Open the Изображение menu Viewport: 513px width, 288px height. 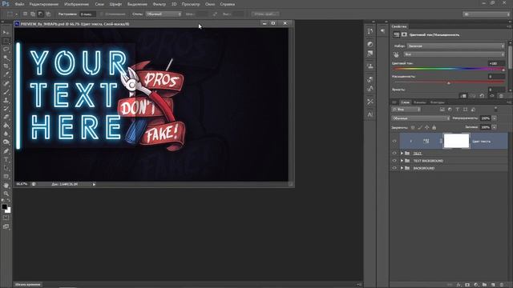[x=77, y=4]
